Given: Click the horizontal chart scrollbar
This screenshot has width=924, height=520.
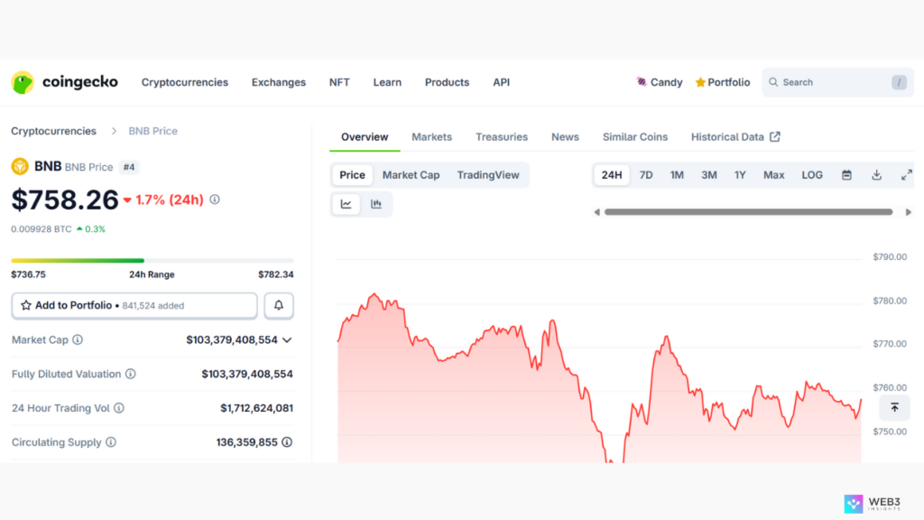Looking at the screenshot, I should [748, 212].
